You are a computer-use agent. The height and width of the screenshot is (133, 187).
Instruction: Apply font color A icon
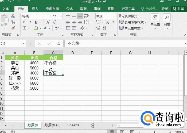click(x=45, y=28)
